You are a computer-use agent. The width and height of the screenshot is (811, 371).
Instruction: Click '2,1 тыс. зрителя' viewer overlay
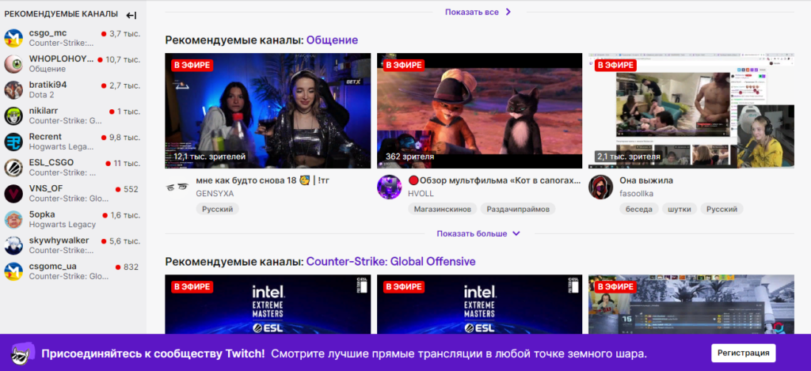(629, 156)
